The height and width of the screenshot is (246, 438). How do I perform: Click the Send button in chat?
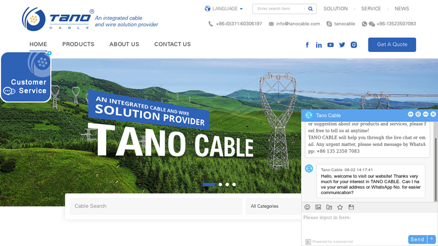pos(417,239)
